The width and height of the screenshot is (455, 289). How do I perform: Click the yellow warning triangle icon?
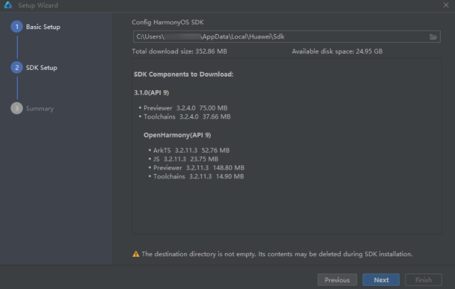pyautogui.click(x=136, y=254)
